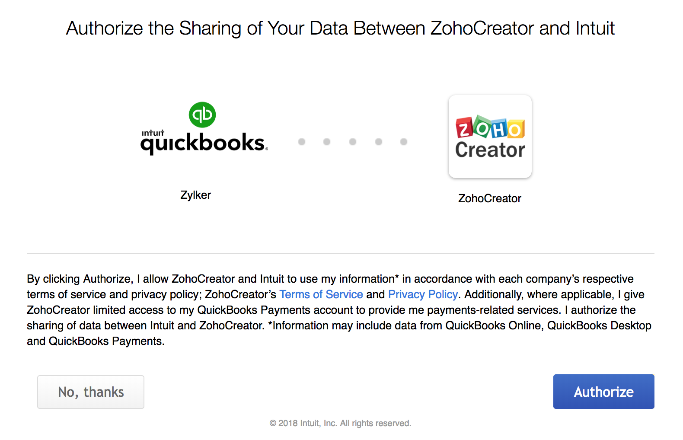Viewport: 683px width, 440px height.
Task: Click the fourth connector dot from the left
Action: point(379,142)
